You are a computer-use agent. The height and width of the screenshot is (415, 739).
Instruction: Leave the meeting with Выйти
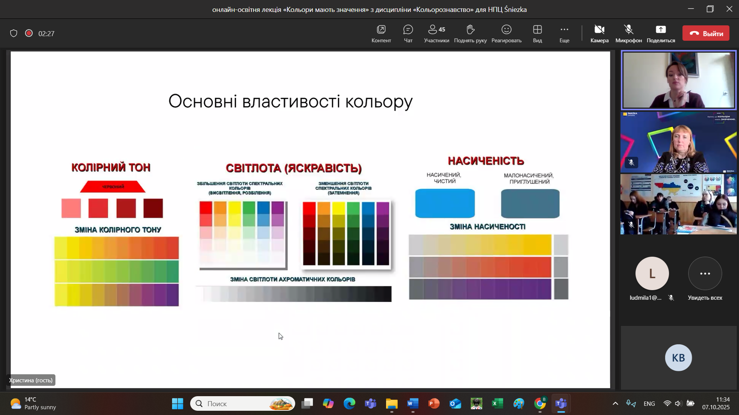(x=706, y=33)
